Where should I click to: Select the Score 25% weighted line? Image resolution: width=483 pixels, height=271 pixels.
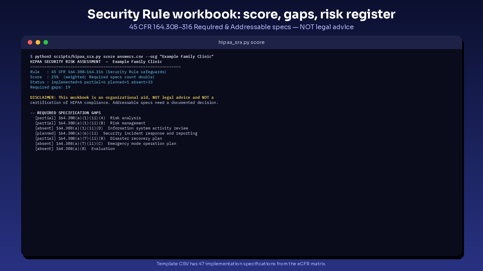92,77
